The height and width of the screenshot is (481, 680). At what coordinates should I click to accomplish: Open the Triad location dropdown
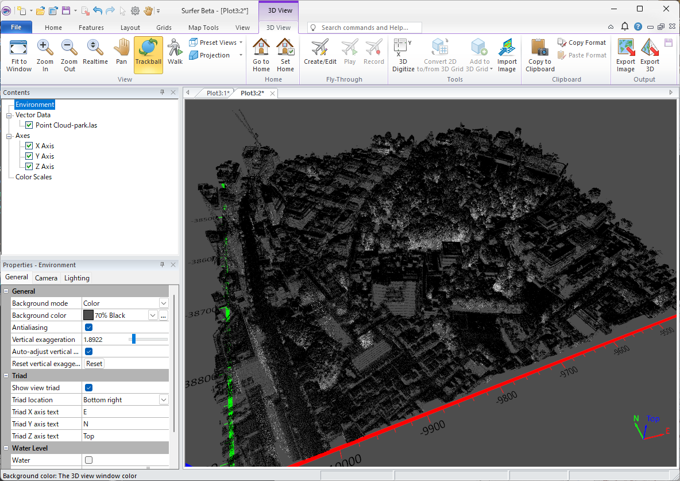tap(164, 400)
